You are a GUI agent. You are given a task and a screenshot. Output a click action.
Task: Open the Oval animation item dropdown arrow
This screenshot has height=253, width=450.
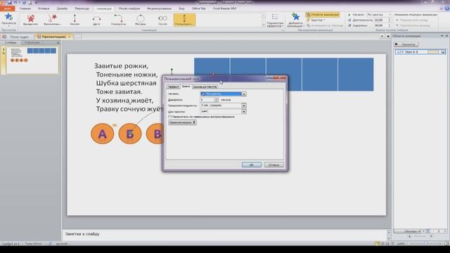(x=443, y=52)
